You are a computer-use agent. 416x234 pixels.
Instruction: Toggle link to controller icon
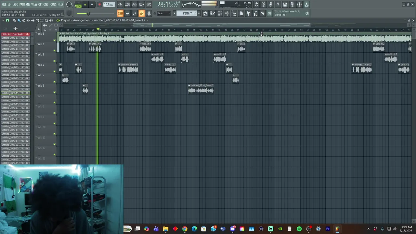coord(141,13)
